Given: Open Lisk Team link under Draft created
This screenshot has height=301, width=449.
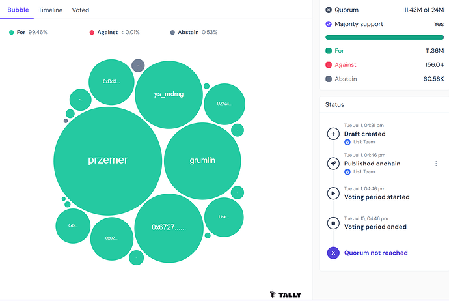Looking at the screenshot, I should coord(364,142).
